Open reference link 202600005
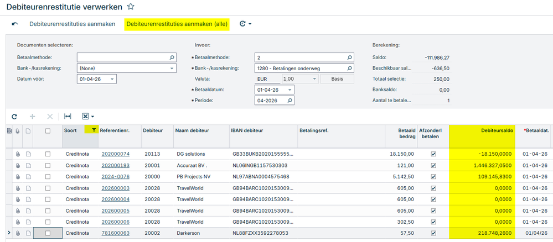The height and width of the screenshot is (242, 553). coord(115,211)
